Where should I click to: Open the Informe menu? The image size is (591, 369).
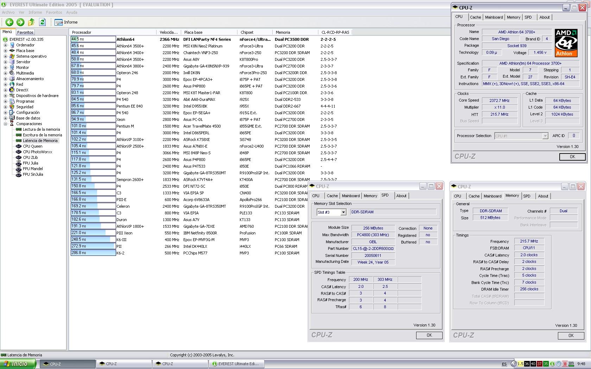click(x=35, y=12)
